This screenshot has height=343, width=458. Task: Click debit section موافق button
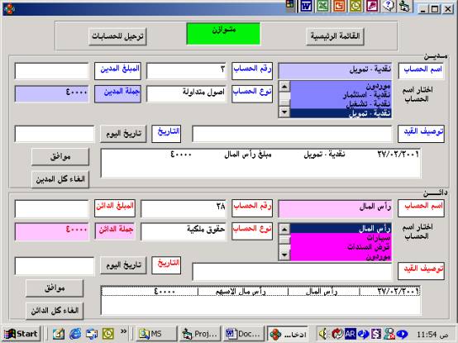(60, 157)
